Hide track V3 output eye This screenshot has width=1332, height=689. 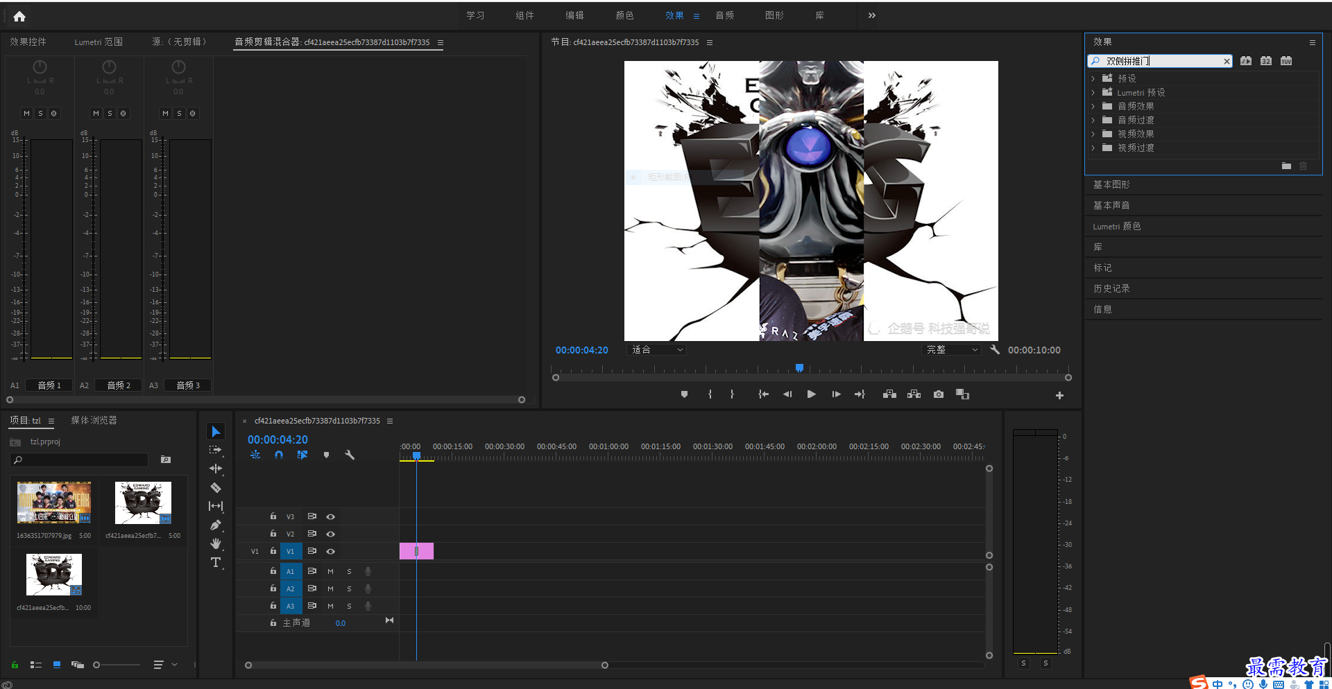tap(331, 516)
